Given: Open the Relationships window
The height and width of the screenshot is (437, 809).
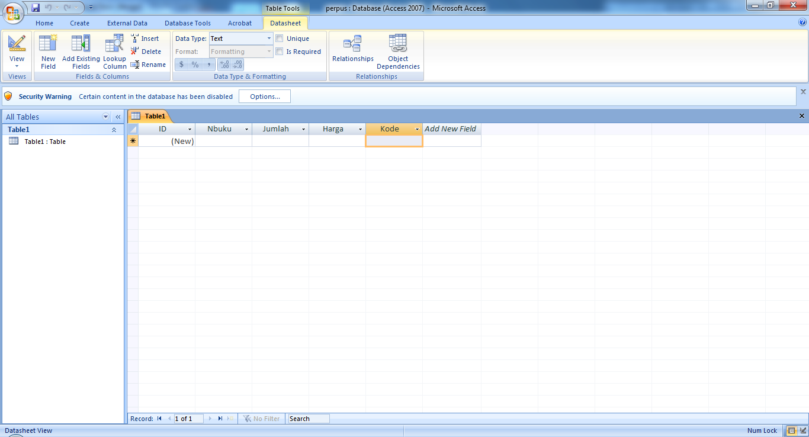Looking at the screenshot, I should tap(352, 50).
